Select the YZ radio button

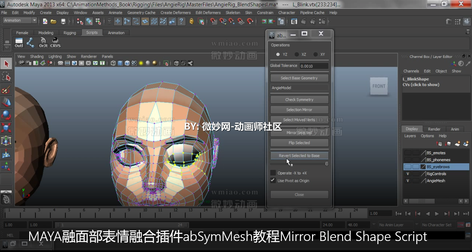coord(278,54)
